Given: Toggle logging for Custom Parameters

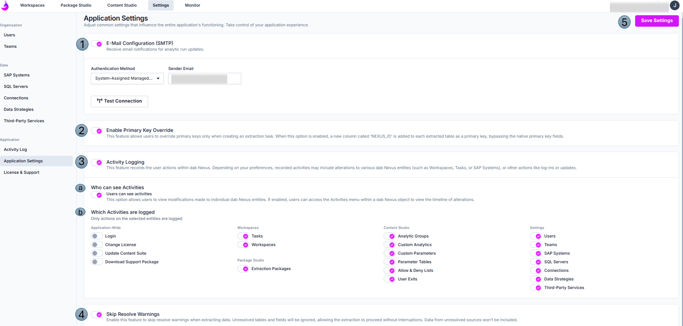Looking at the screenshot, I should tap(389, 253).
